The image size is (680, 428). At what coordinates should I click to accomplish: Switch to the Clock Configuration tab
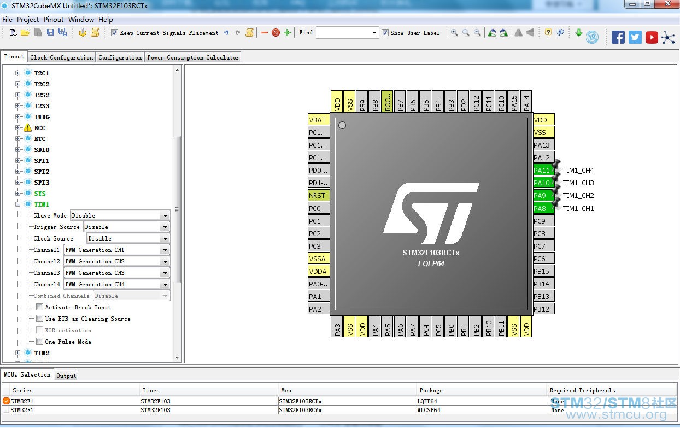click(62, 57)
